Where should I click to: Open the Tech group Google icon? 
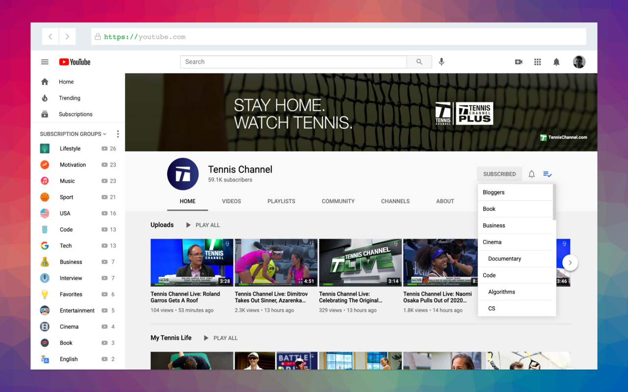point(45,245)
